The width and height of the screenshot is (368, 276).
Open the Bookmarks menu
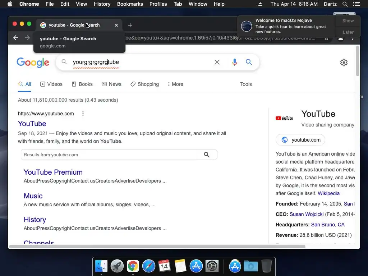pos(130,4)
